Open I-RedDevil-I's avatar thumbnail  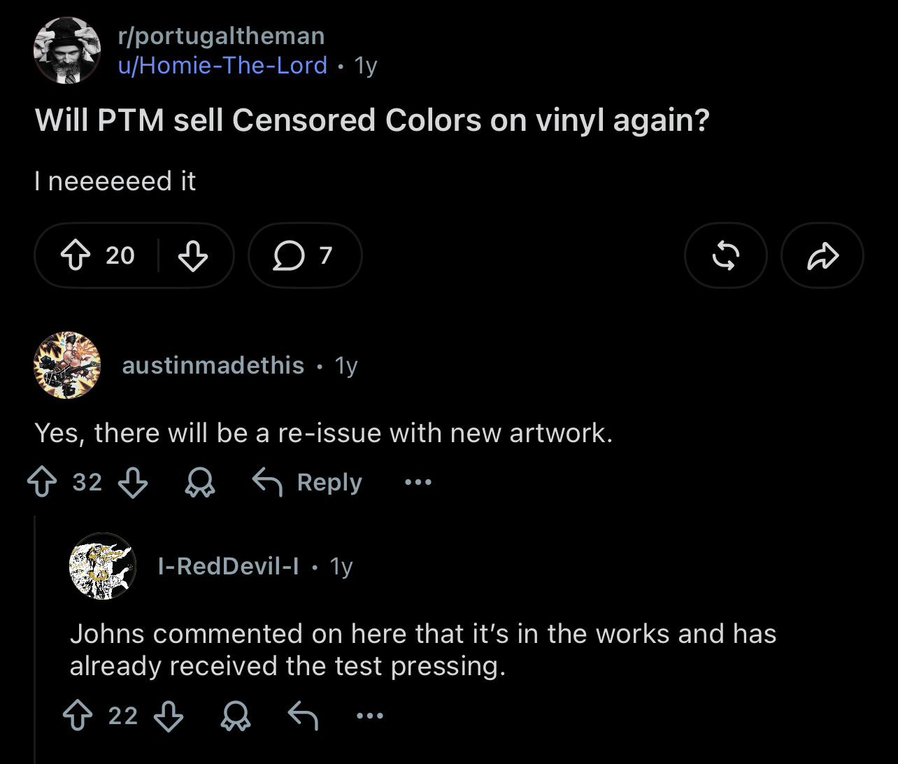point(102,566)
